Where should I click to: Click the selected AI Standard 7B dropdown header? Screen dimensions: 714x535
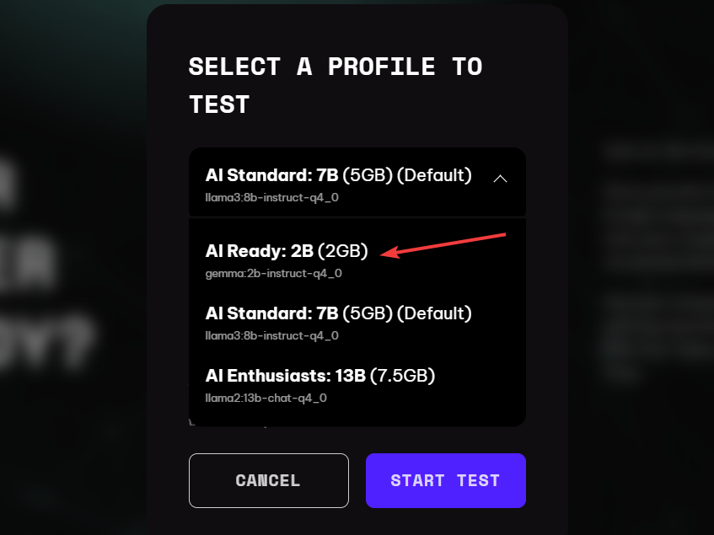coord(357,182)
